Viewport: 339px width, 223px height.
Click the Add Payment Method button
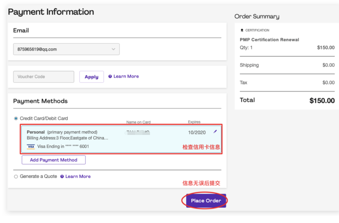click(x=54, y=160)
